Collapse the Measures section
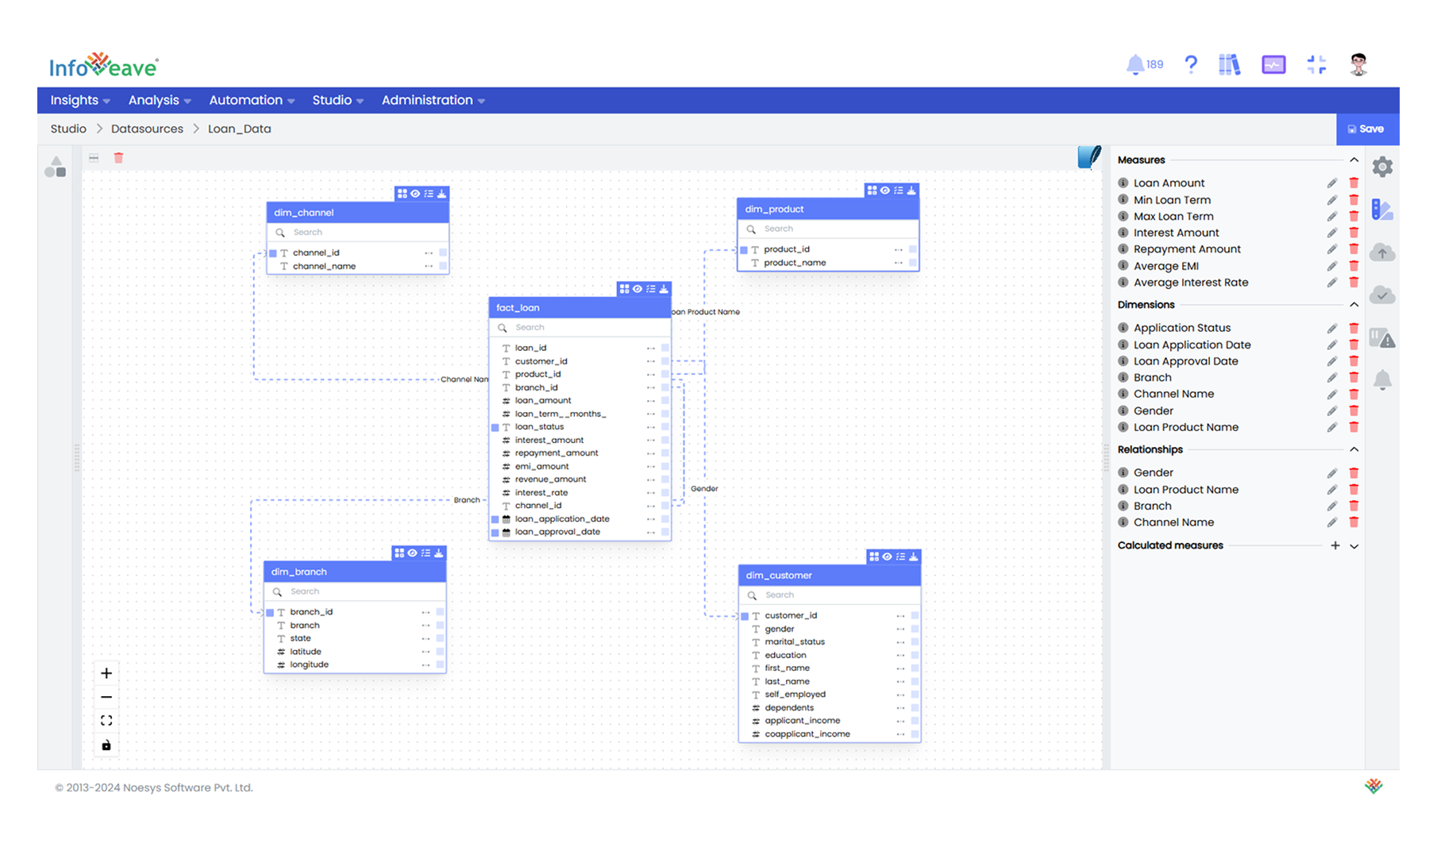 1354,160
